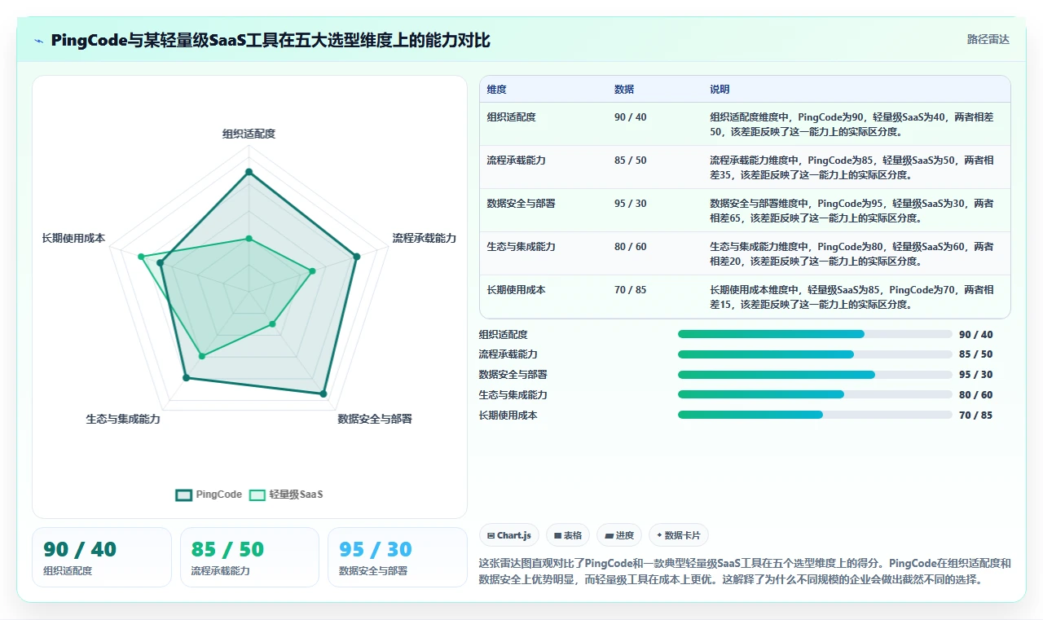This screenshot has height=620, width=1043.
Task: Toggle the PingCode legend entry
Action: [x=209, y=495]
